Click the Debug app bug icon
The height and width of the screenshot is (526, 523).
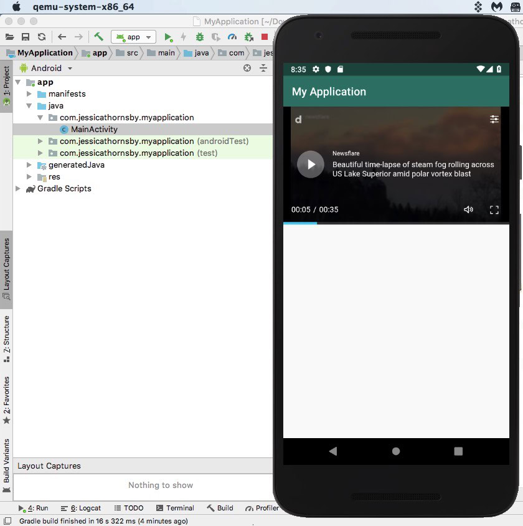200,37
